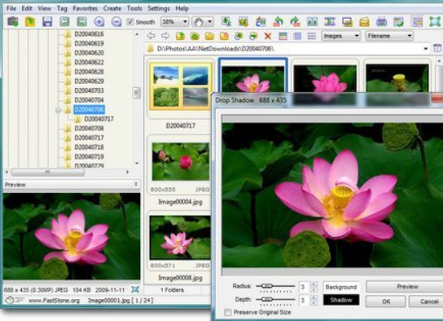Click the Save As floppy disk icon

pos(47,21)
